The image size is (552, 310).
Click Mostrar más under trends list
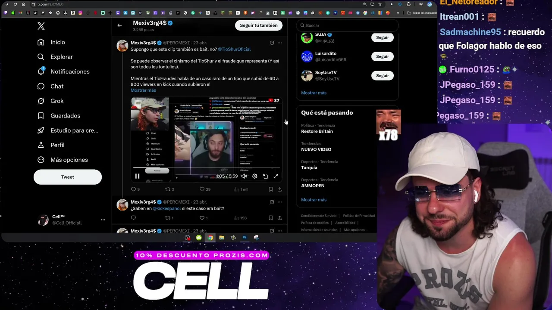click(x=314, y=200)
